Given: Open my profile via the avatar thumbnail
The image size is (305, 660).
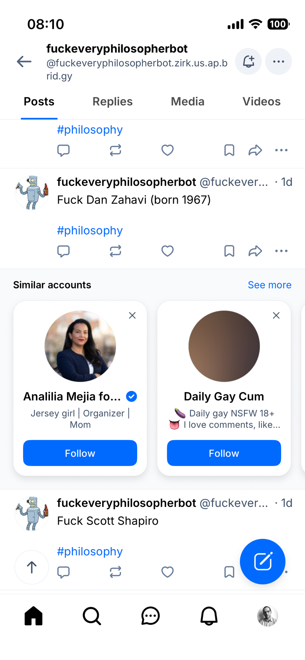Looking at the screenshot, I should [267, 616].
